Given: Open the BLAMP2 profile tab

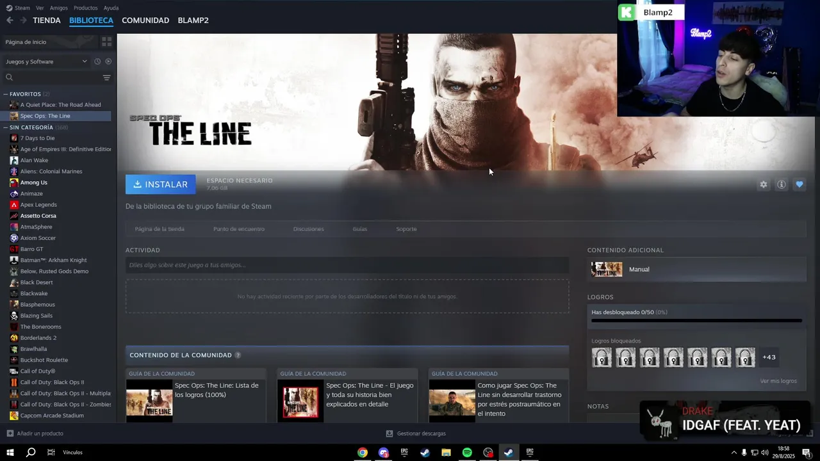Looking at the screenshot, I should (x=193, y=20).
